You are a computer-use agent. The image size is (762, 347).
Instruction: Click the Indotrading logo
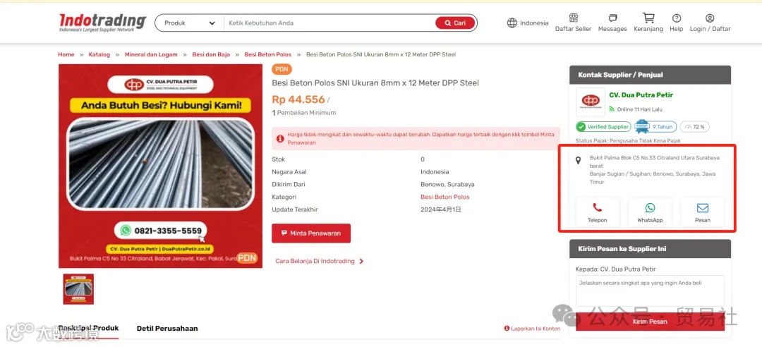click(x=102, y=23)
